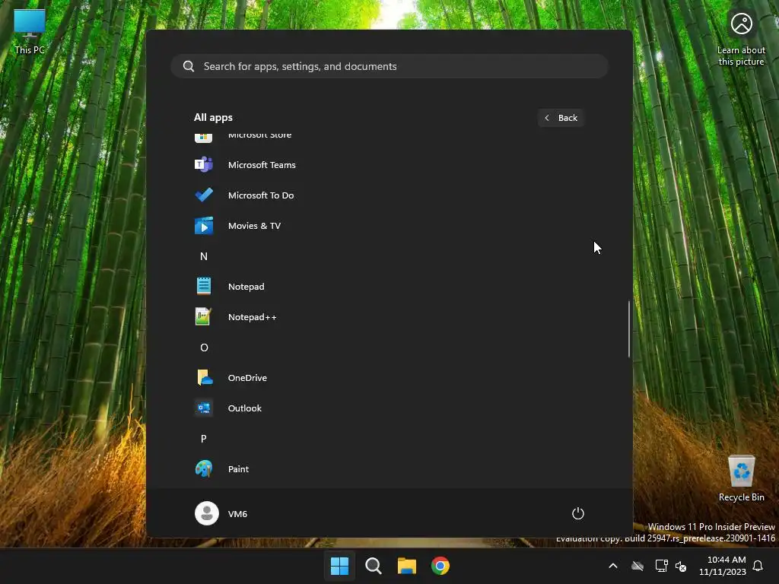The width and height of the screenshot is (779, 584).
Task: Open VM6 user account avatar
Action: coord(207,513)
